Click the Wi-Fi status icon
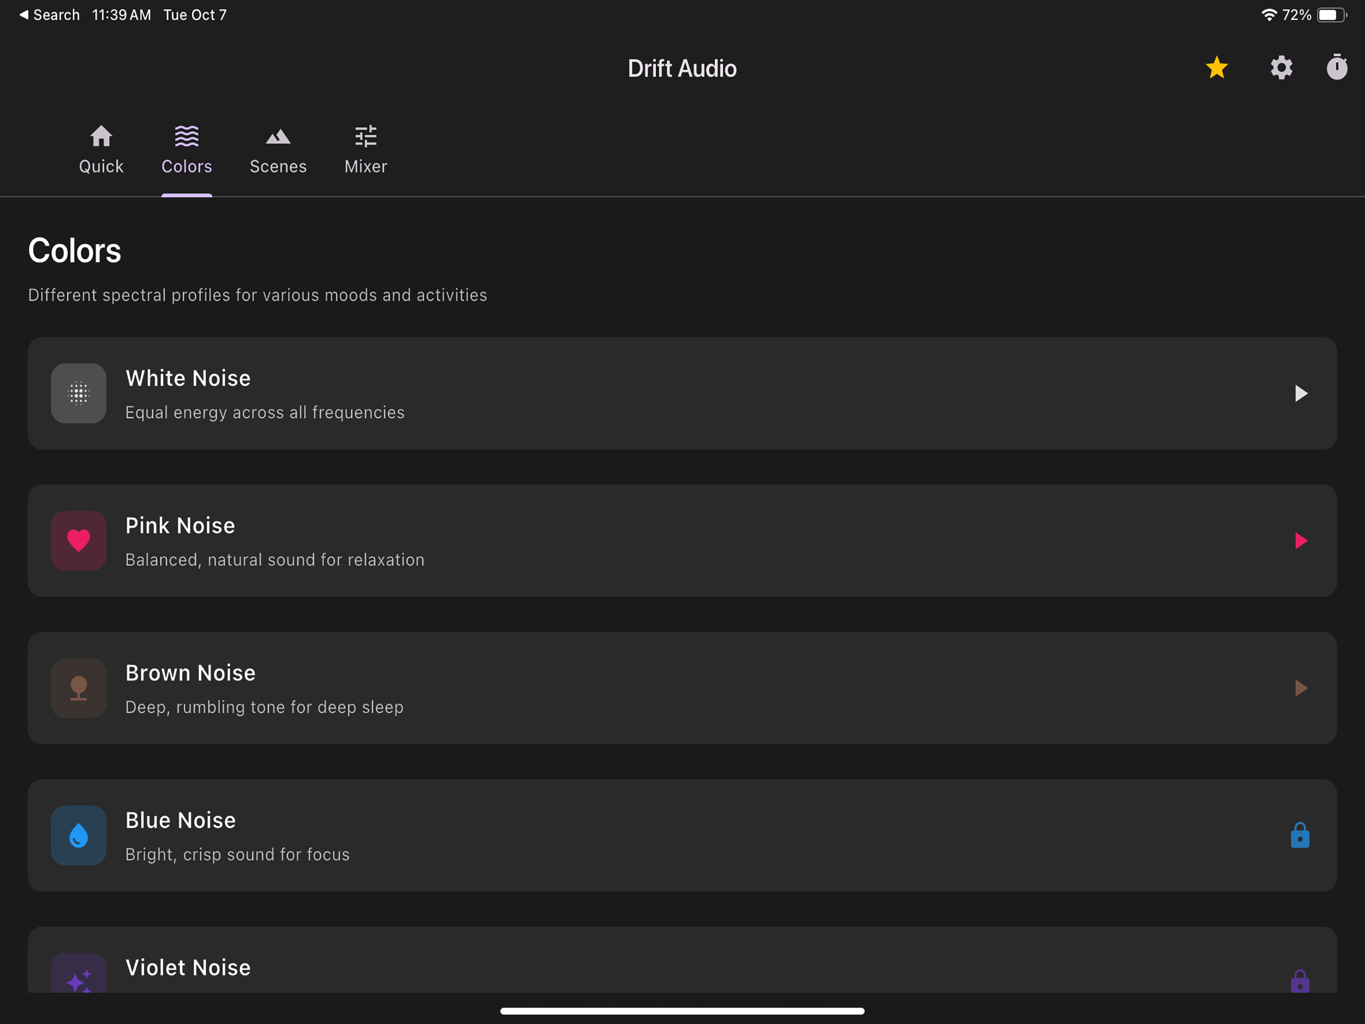 [x=1269, y=15]
